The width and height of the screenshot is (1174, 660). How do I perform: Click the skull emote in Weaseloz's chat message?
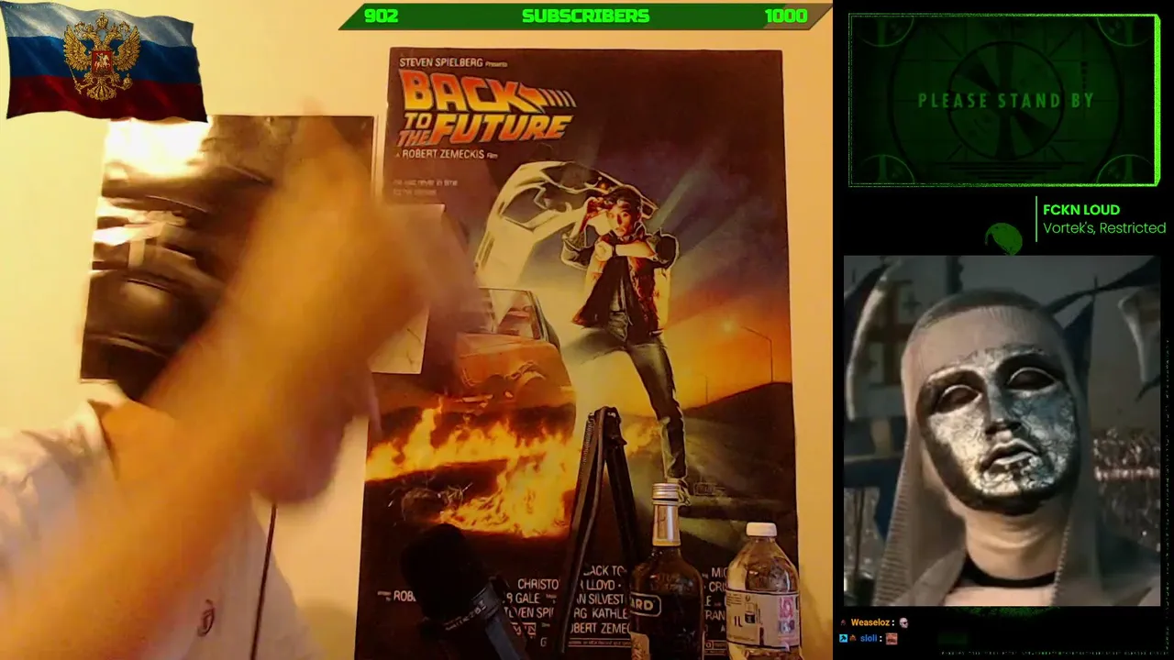coord(903,623)
